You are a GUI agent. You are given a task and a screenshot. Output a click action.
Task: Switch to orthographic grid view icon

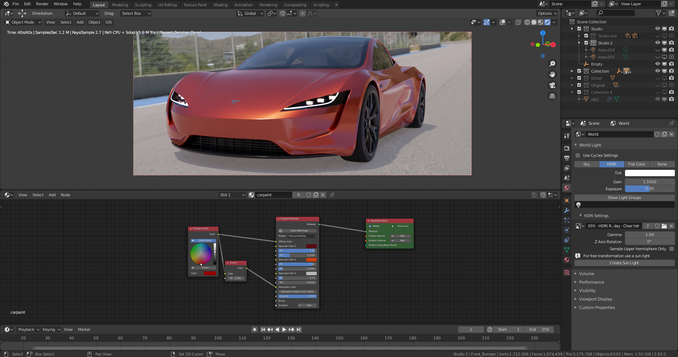point(552,96)
